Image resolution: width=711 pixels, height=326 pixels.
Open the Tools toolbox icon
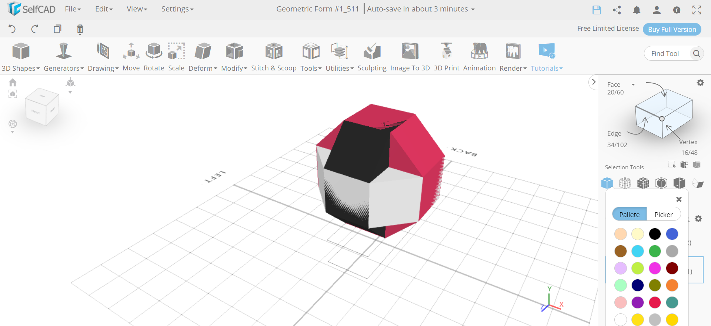(x=311, y=51)
